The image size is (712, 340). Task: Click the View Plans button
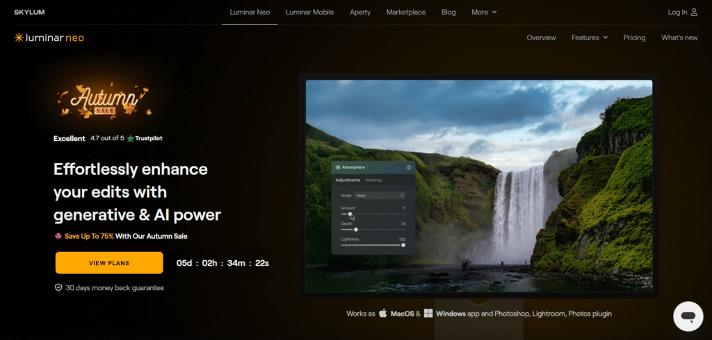[x=109, y=263]
